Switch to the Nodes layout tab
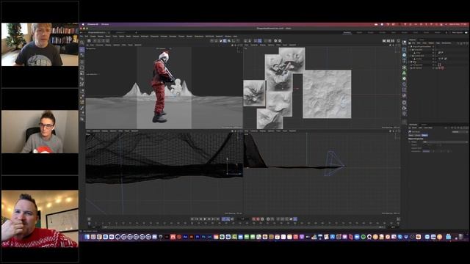 (438, 32)
